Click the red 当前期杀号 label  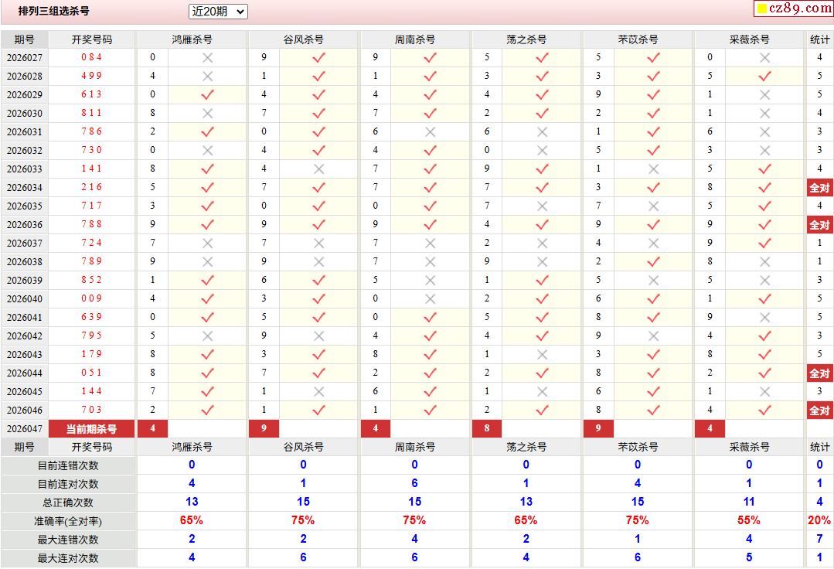[91, 429]
